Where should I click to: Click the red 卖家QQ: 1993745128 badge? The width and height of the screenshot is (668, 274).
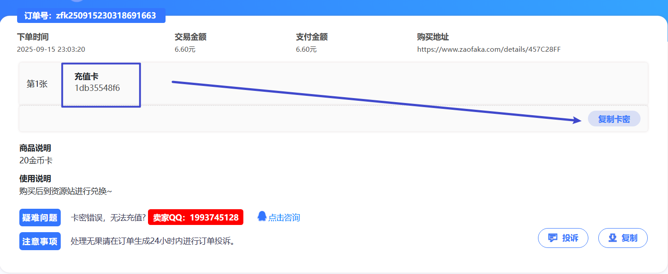tap(196, 218)
